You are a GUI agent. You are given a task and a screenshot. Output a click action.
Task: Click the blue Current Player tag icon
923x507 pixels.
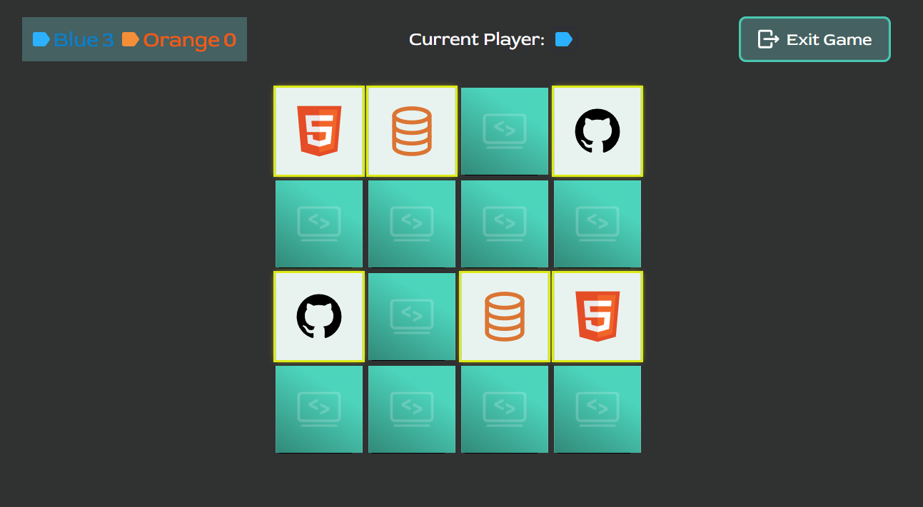tap(564, 39)
